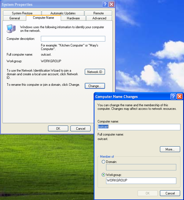This screenshot has height=200, width=184.
Task: Switch to the System Restore tab
Action: click(x=22, y=13)
